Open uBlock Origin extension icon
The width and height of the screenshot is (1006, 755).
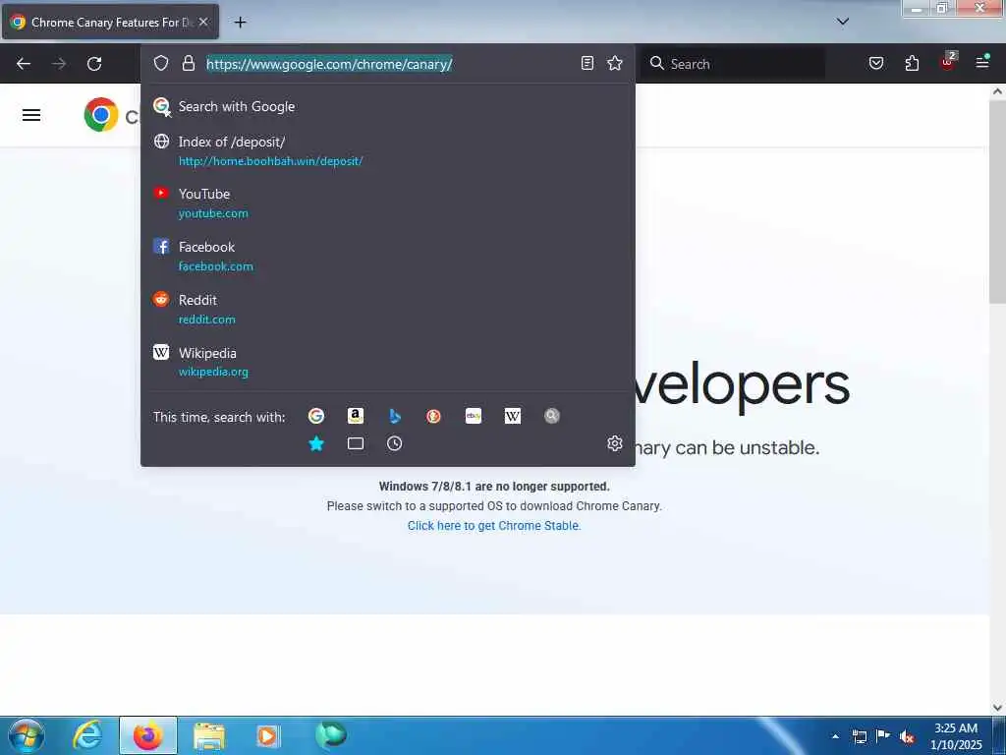(948, 62)
